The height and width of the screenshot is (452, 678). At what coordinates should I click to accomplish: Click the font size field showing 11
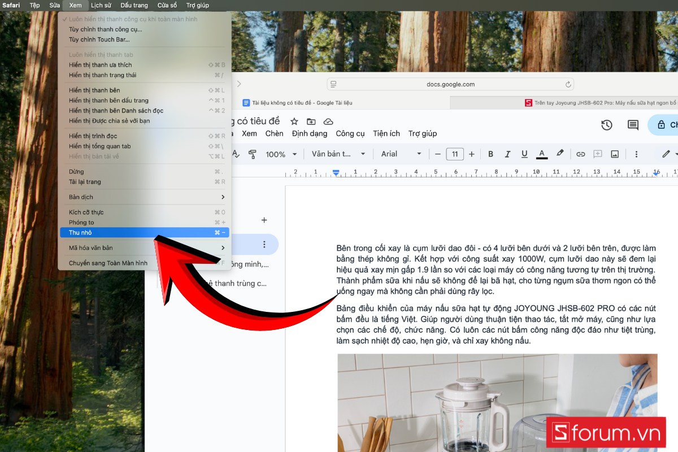click(x=455, y=154)
